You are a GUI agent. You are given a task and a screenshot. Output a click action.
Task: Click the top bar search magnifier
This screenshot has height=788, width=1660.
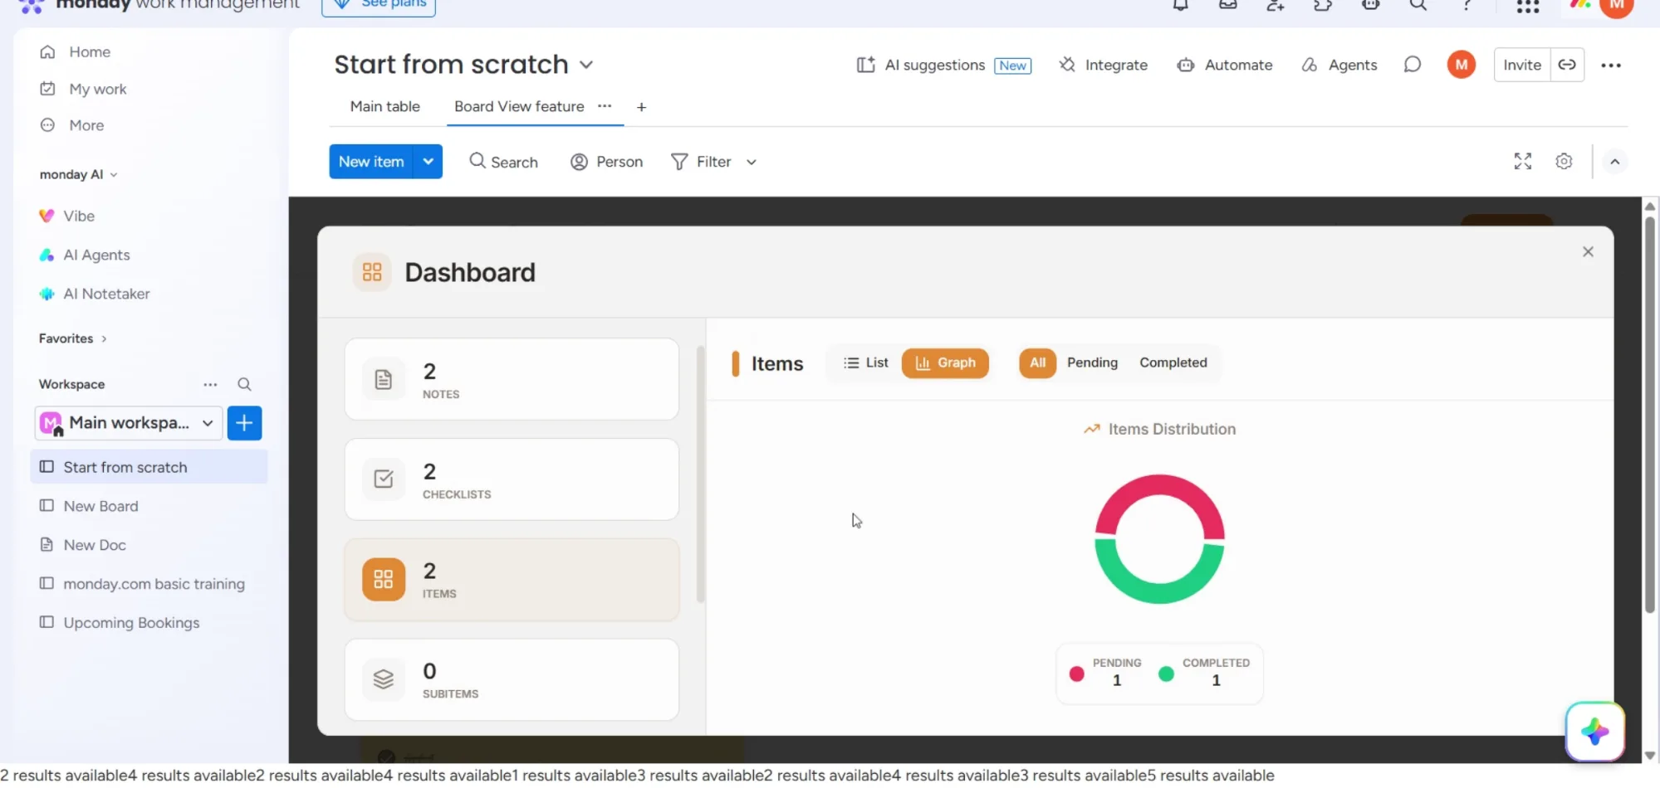tap(1418, 5)
